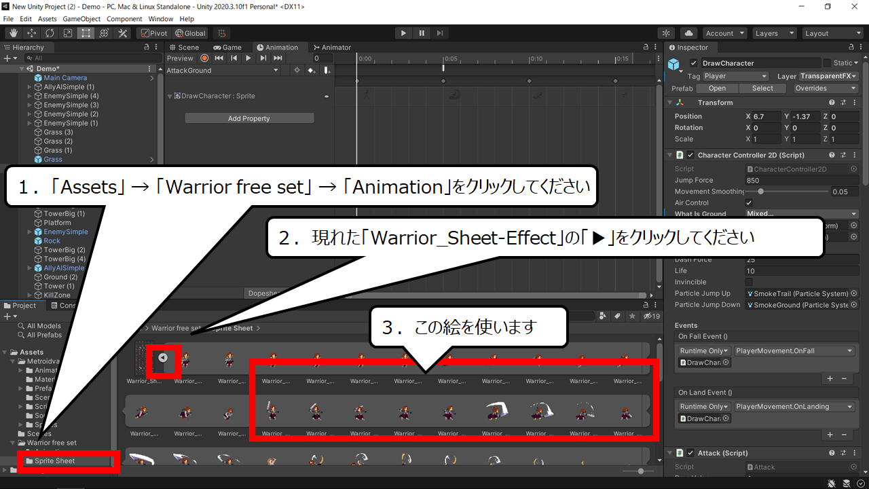Image resolution: width=869 pixels, height=489 pixels.
Task: Filter by selection in Animation window
Action: tap(296, 71)
